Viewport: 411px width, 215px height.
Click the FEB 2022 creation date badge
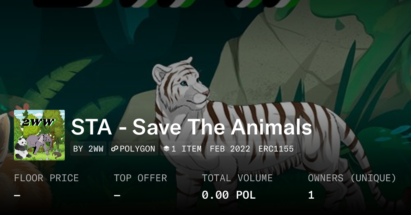tap(230, 149)
